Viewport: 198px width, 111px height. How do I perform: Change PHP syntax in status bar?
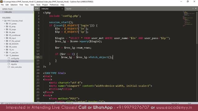coord(189,104)
